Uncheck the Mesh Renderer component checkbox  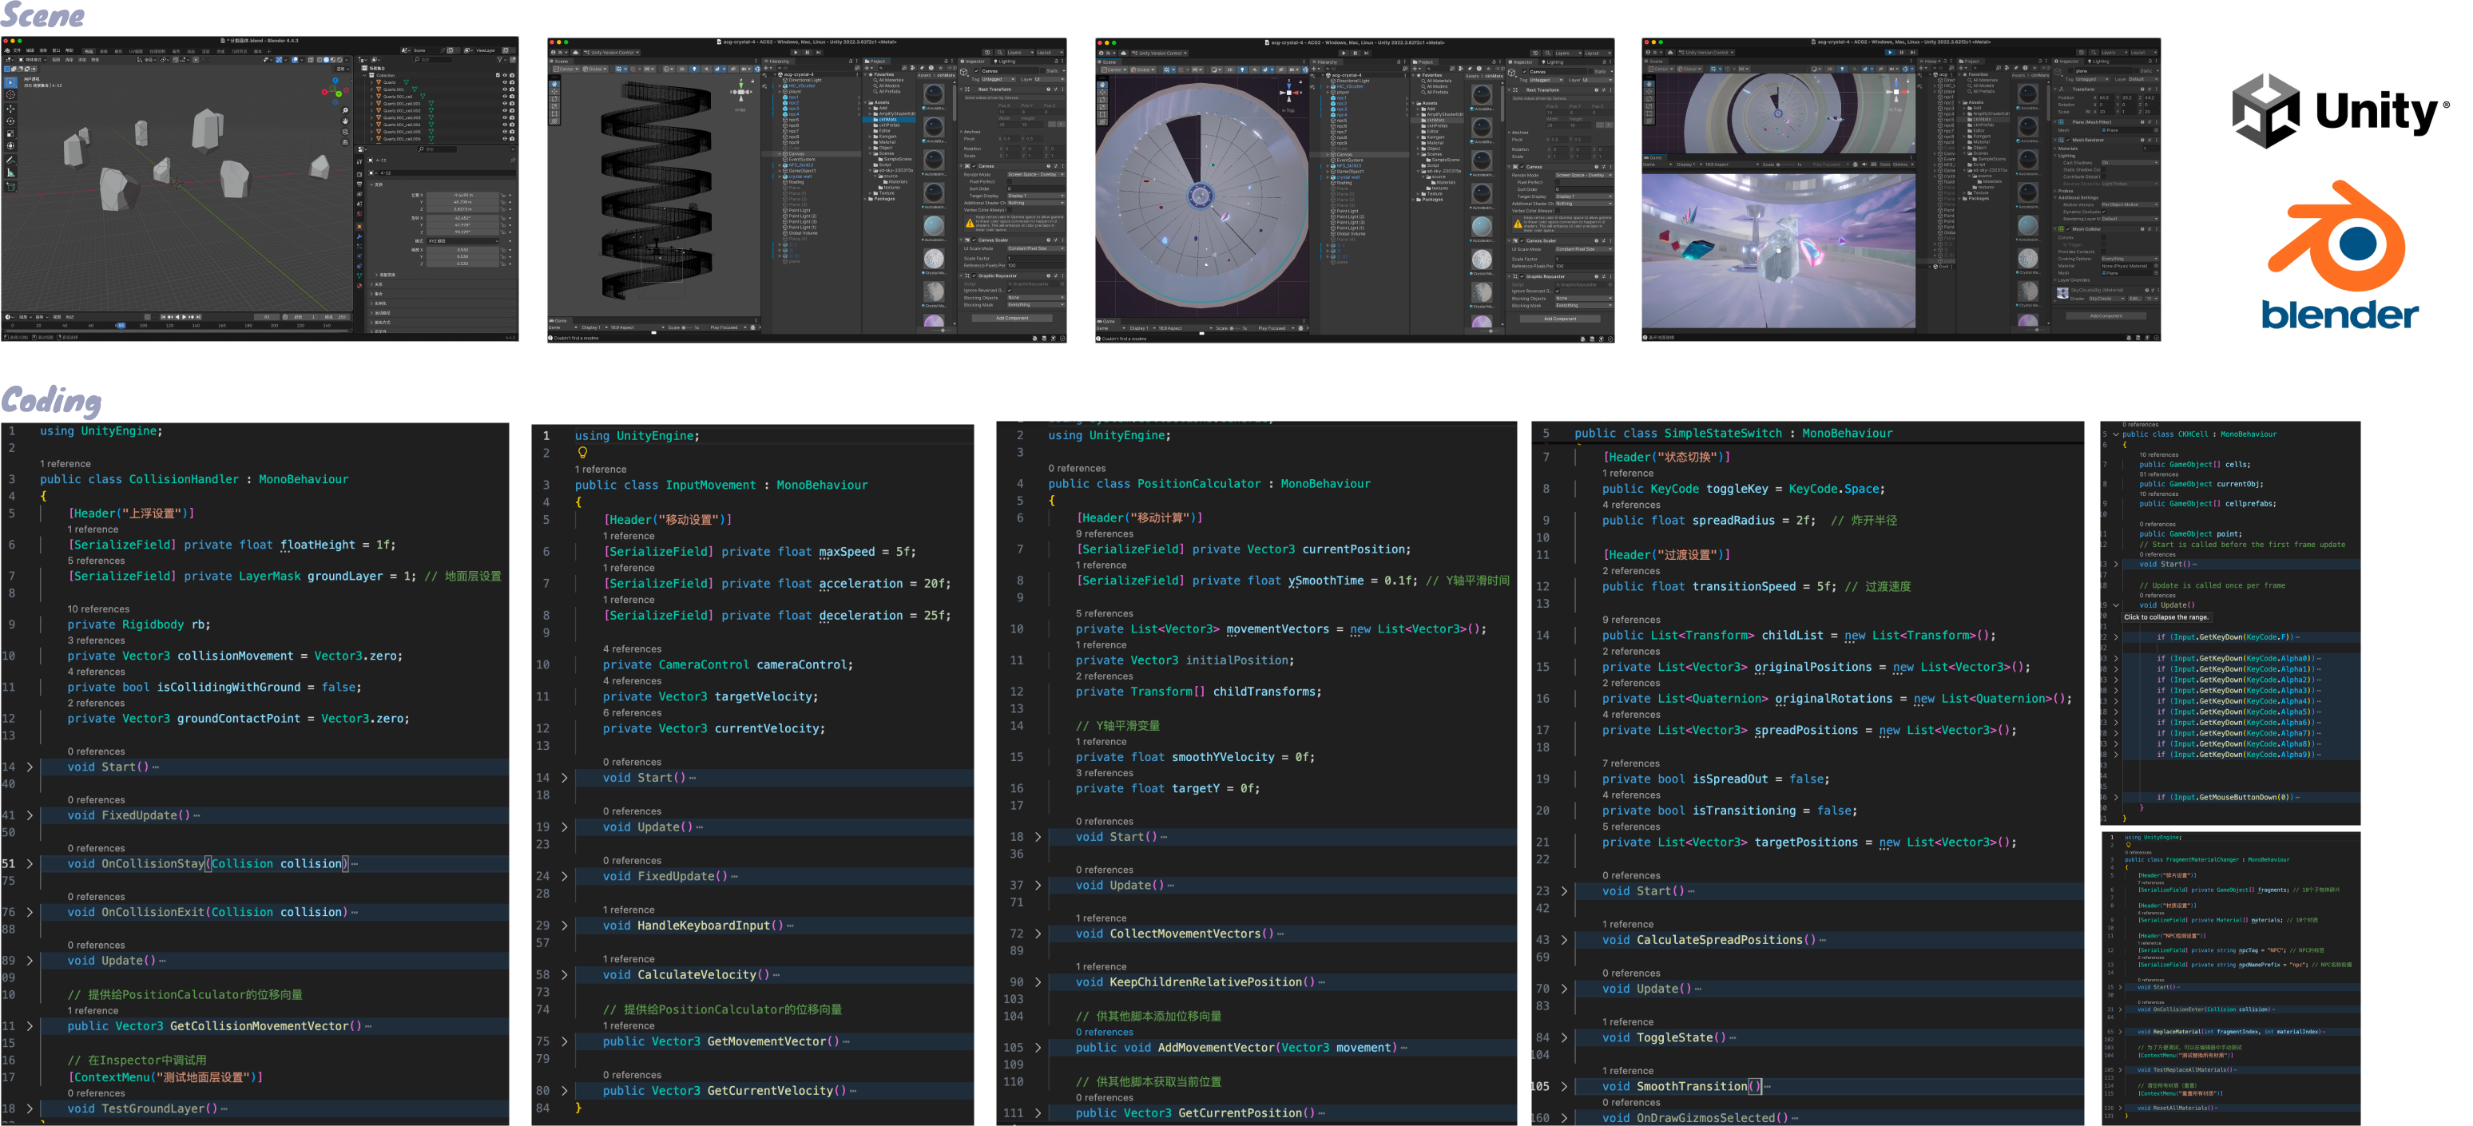[2069, 140]
